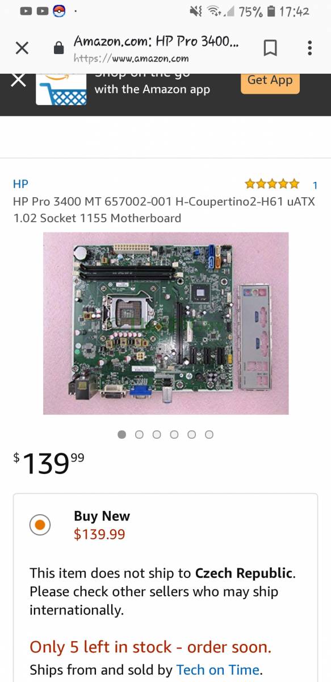Jump to the last image dot
Image resolution: width=331 pixels, height=682 pixels.
[x=209, y=434]
